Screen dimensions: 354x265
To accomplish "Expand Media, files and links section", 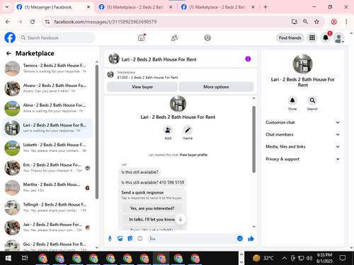I will (302, 146).
